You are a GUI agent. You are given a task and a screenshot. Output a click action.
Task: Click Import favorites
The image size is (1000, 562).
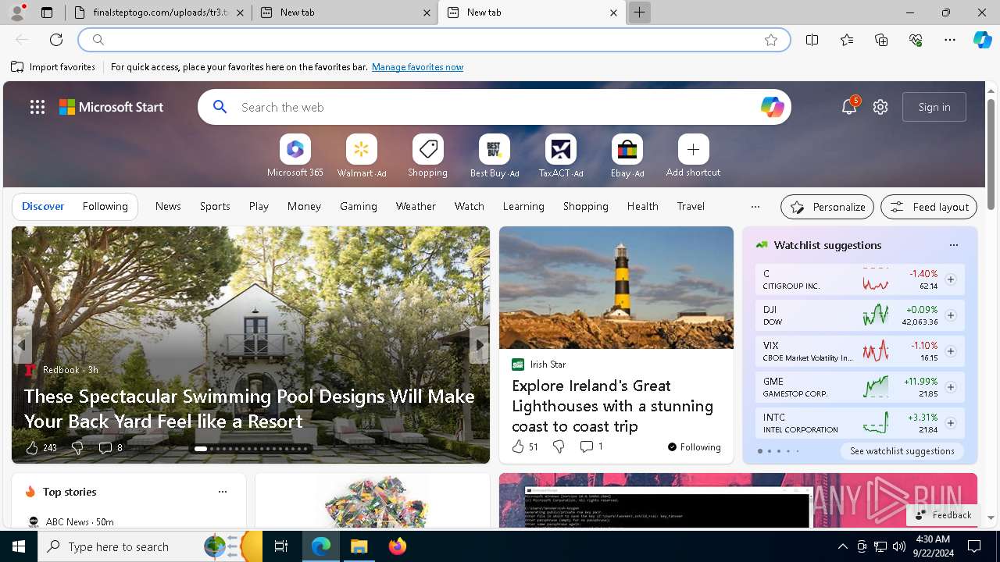[53, 67]
